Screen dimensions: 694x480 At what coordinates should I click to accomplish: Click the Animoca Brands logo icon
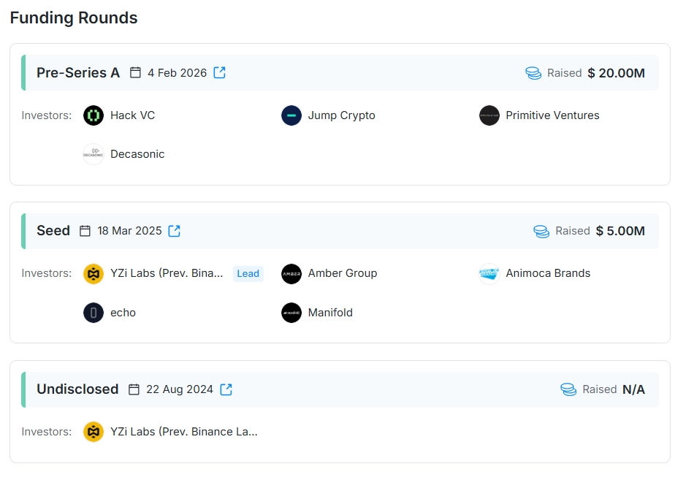click(489, 273)
